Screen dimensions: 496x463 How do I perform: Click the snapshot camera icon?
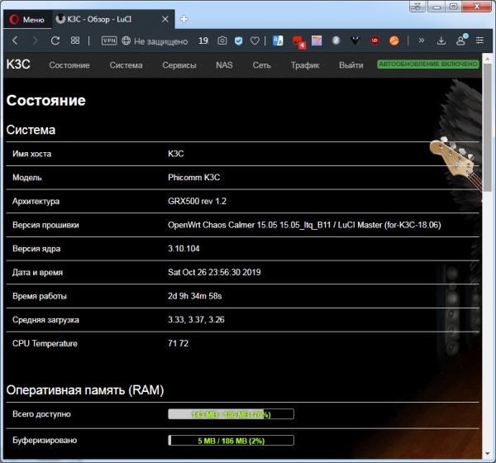[222, 40]
